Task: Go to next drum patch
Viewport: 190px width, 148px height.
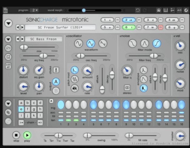Action: click(x=22, y=39)
